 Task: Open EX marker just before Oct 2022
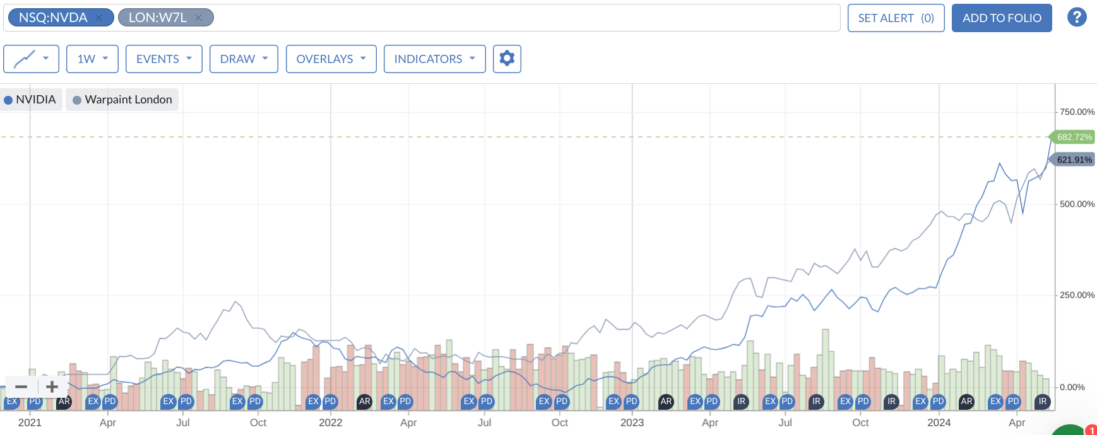(x=544, y=401)
